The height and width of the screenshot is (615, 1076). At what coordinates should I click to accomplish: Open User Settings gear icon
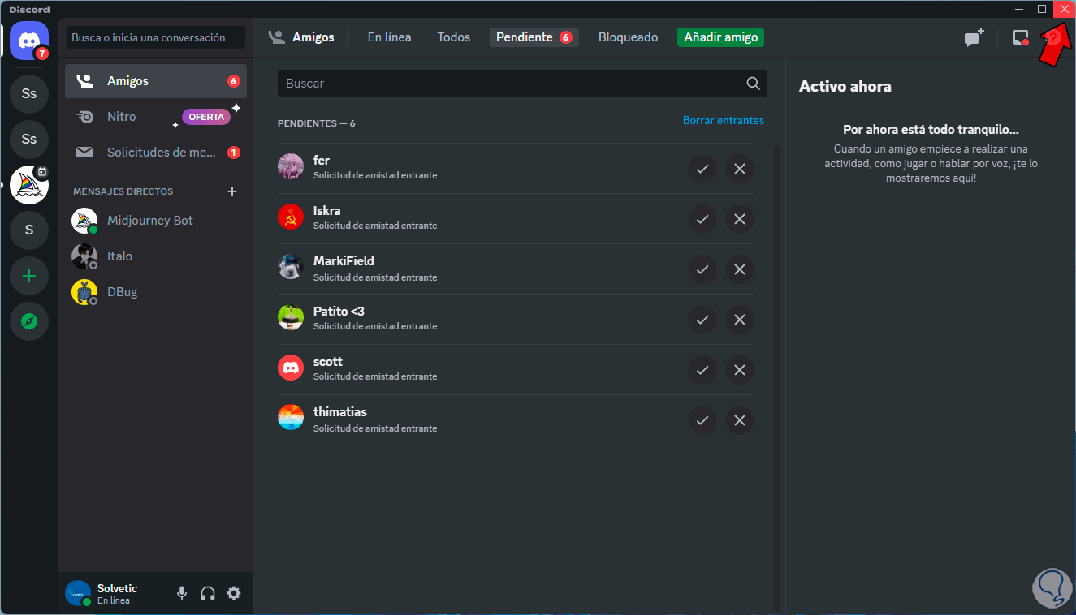[234, 593]
